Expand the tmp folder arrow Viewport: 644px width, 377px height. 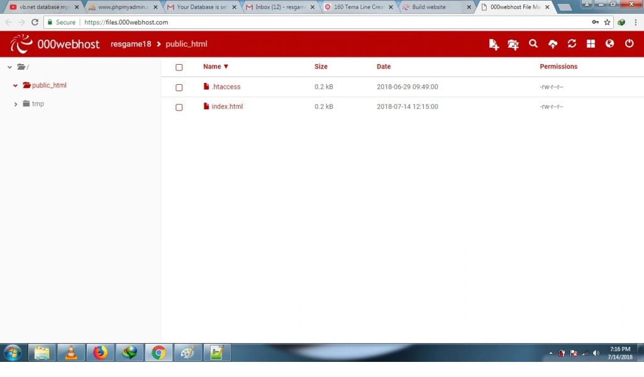click(16, 104)
